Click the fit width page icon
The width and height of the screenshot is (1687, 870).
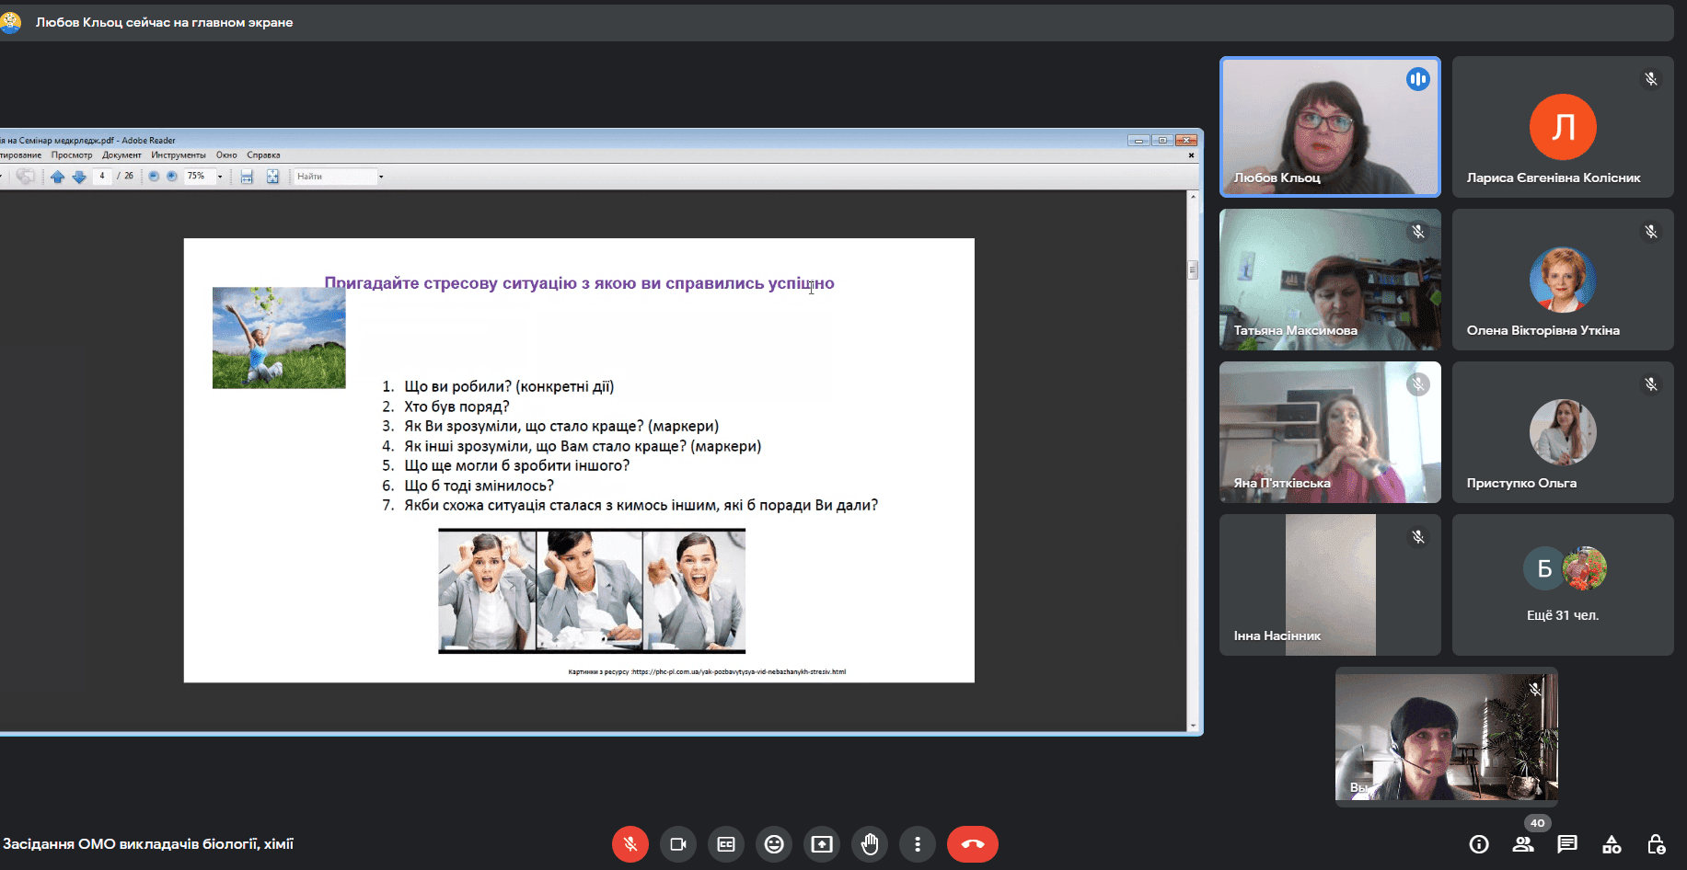(247, 177)
